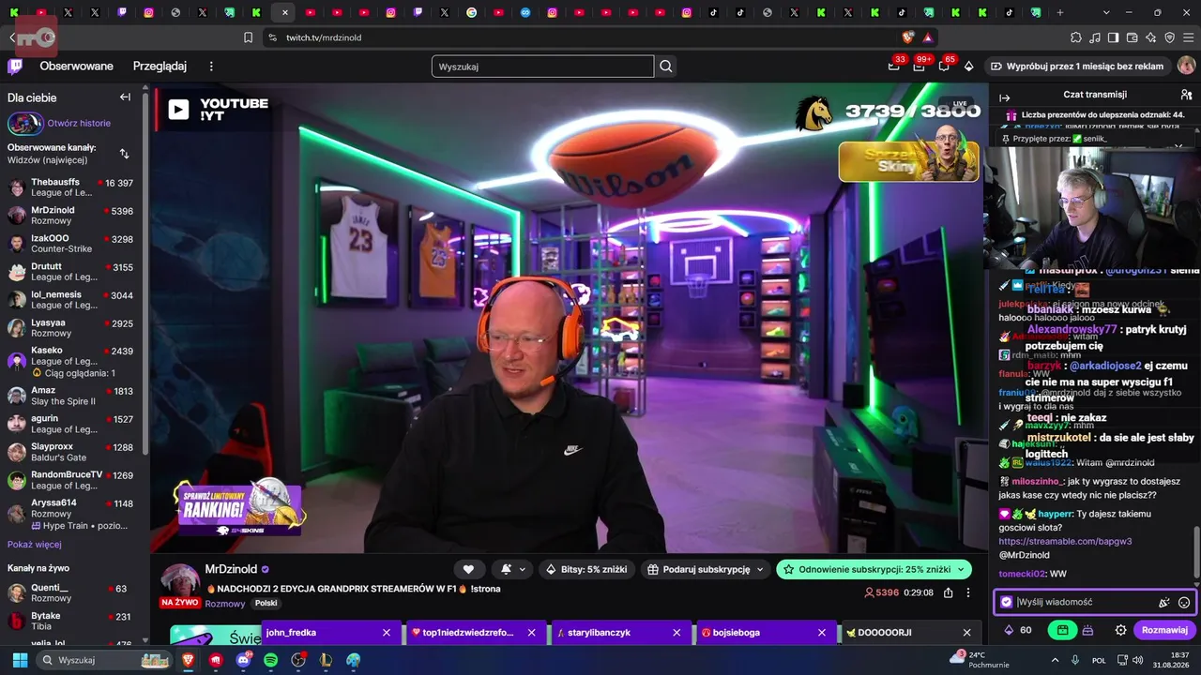Open the hype train icon in chat

click(x=1087, y=630)
